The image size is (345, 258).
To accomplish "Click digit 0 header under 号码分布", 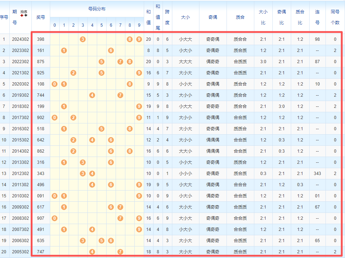I will pyautogui.click(x=55, y=25).
